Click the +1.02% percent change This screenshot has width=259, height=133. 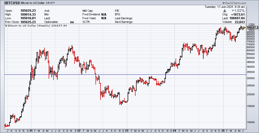tap(238, 11)
